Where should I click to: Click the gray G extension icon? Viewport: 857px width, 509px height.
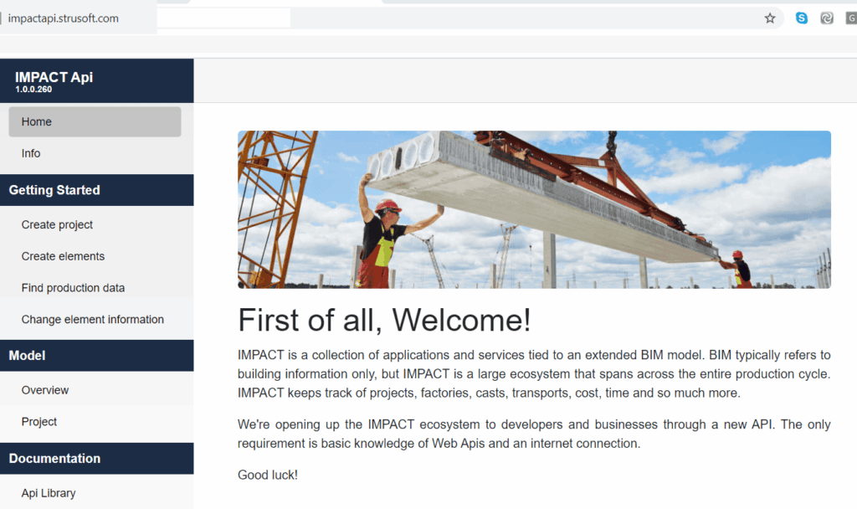pyautogui.click(x=850, y=18)
